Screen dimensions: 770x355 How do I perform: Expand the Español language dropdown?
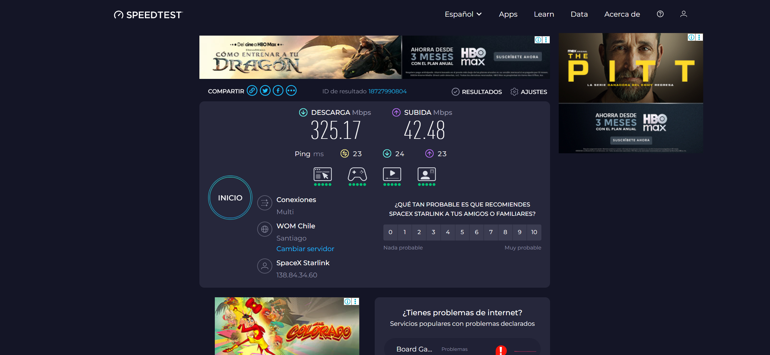point(463,14)
